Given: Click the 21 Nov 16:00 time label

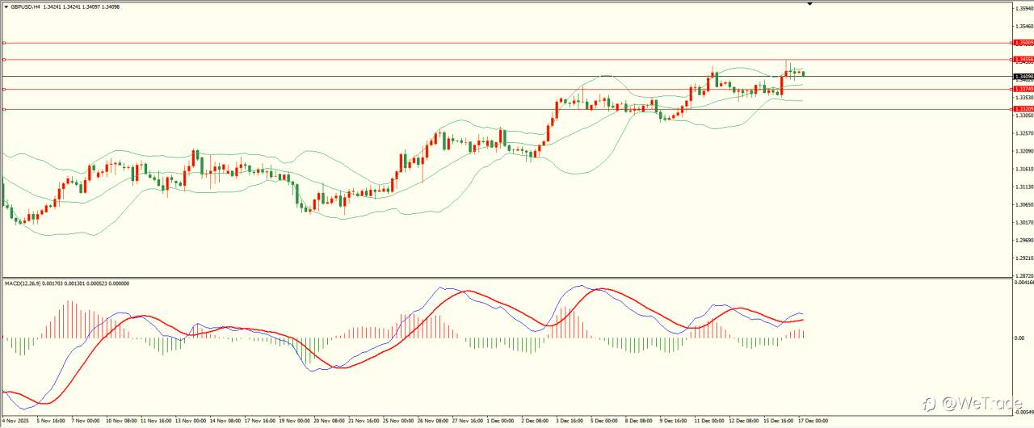Looking at the screenshot, I should click(x=363, y=421).
